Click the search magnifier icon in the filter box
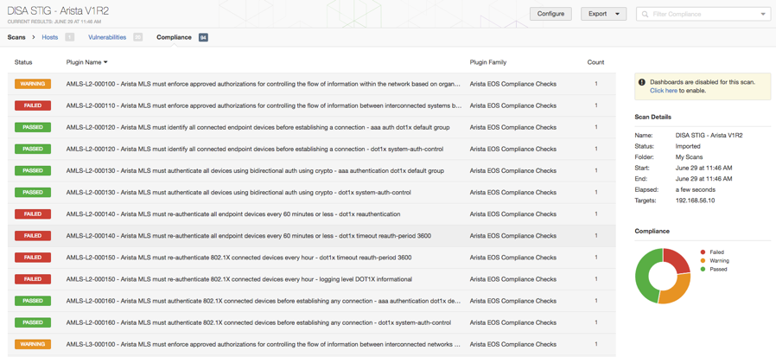The height and width of the screenshot is (357, 776). 645,15
